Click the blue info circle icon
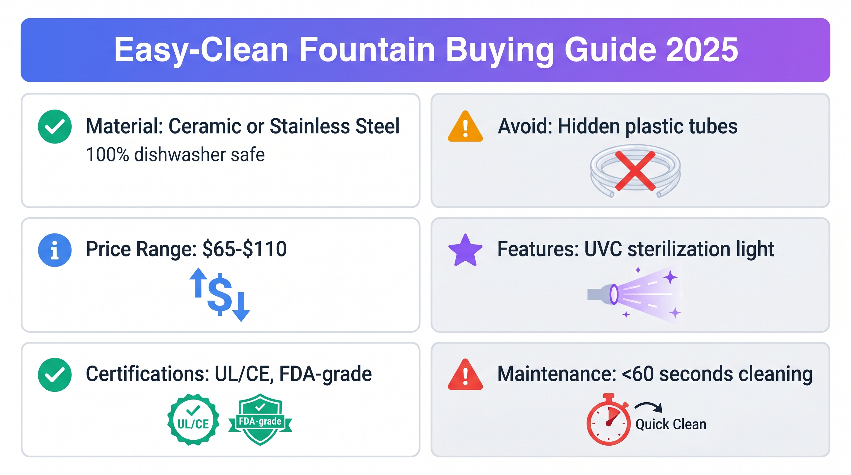Screen dimensions: 851x475 click(x=54, y=250)
